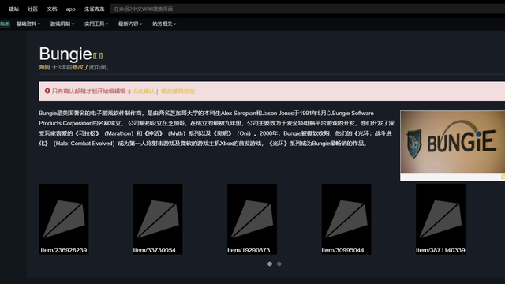Open the Item/236928239 placeholder card
The image size is (505, 284).
click(64, 219)
